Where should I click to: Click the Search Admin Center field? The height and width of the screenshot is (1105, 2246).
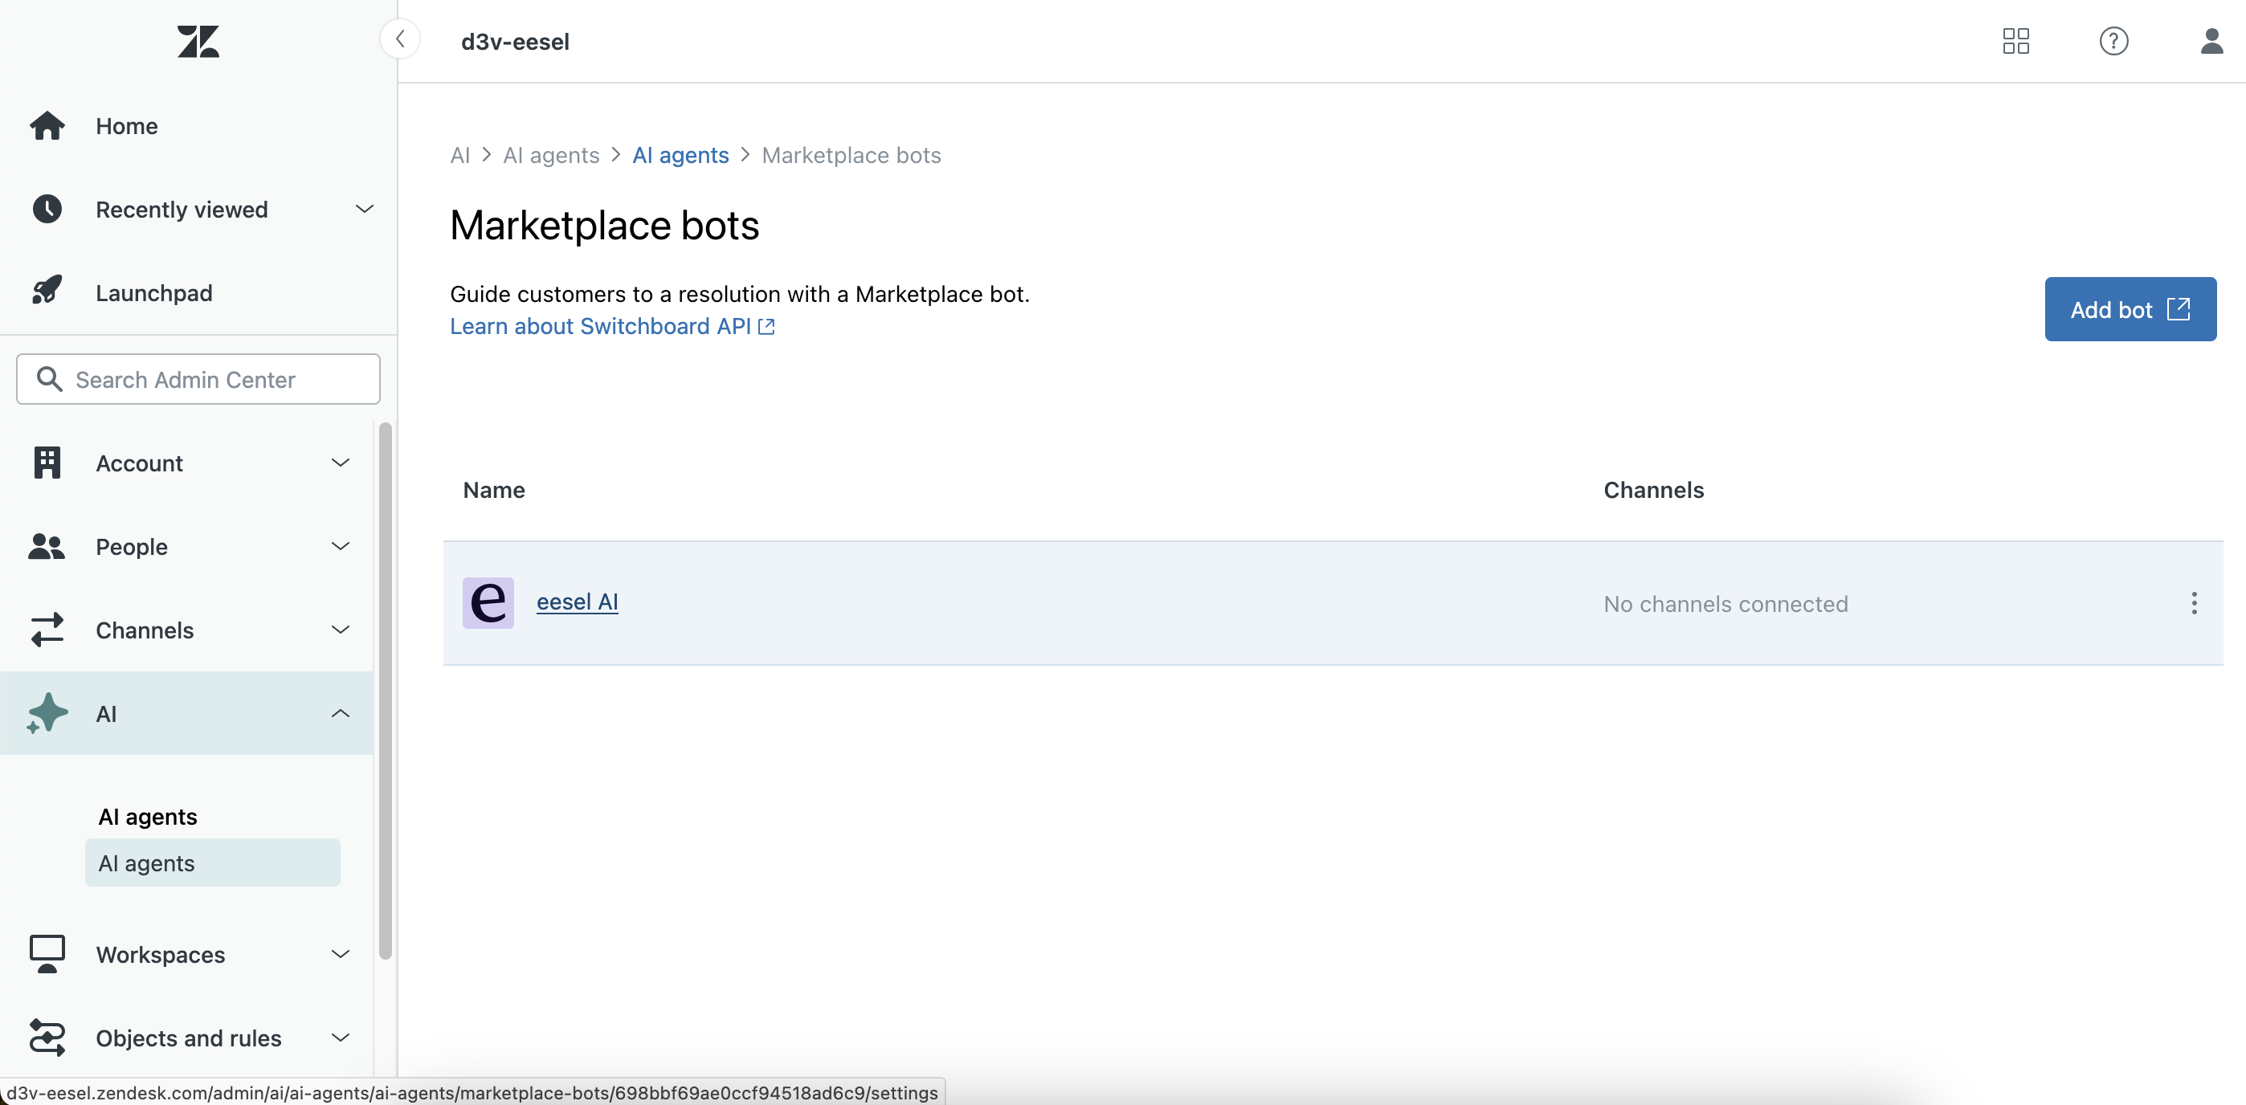(198, 379)
